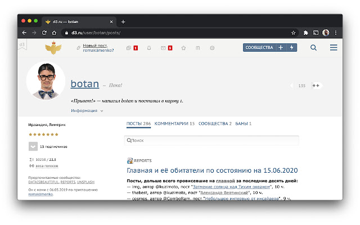Open the hamburger main menu

tap(334, 48)
